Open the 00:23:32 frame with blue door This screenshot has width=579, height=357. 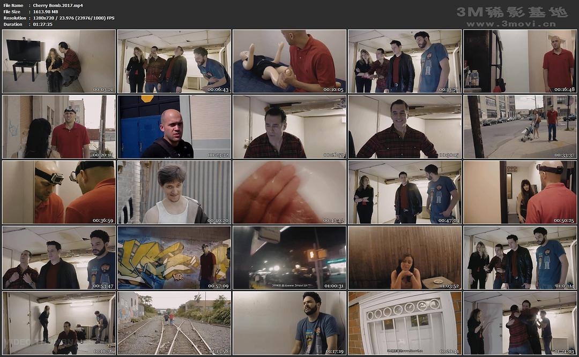click(x=174, y=127)
